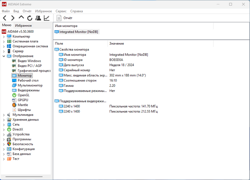The width and height of the screenshot is (250, 180).
Task: Open the user manager icon in toolbar
Action: (x=38, y=18)
